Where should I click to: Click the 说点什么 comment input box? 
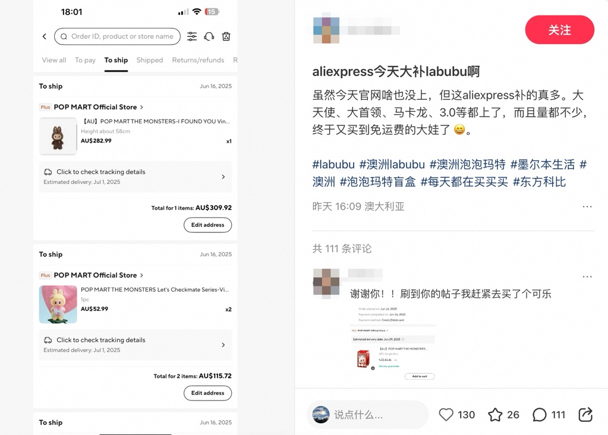click(367, 414)
